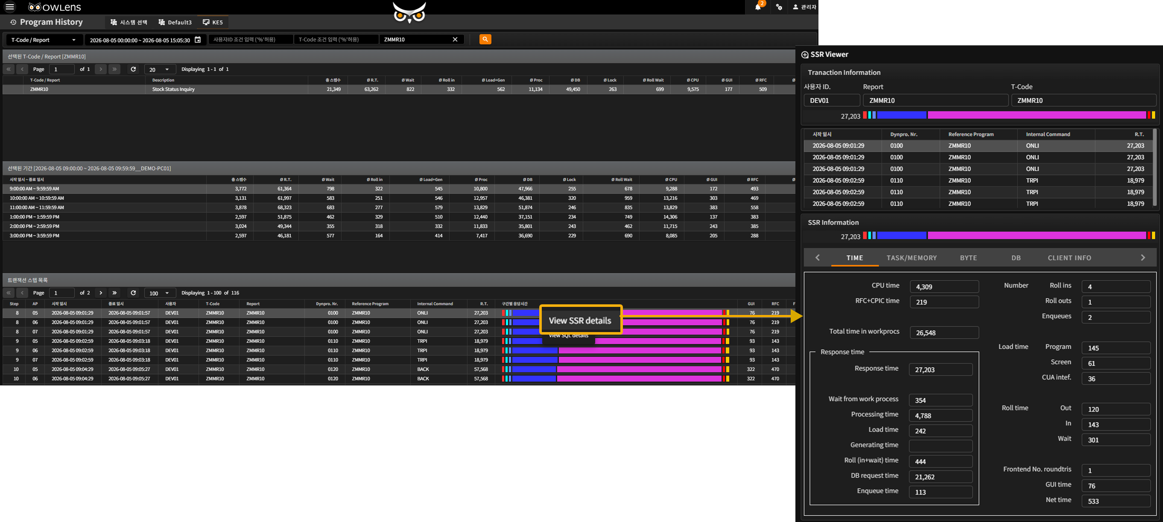
Task: Refresh the T-Code report list
Action: click(x=133, y=69)
